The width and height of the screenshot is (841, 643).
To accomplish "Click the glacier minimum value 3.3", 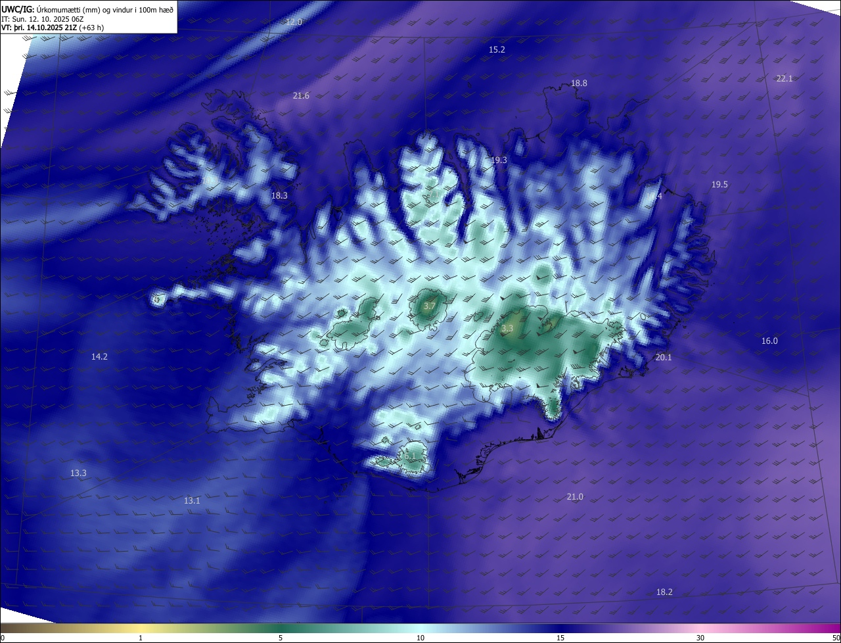I will [507, 327].
